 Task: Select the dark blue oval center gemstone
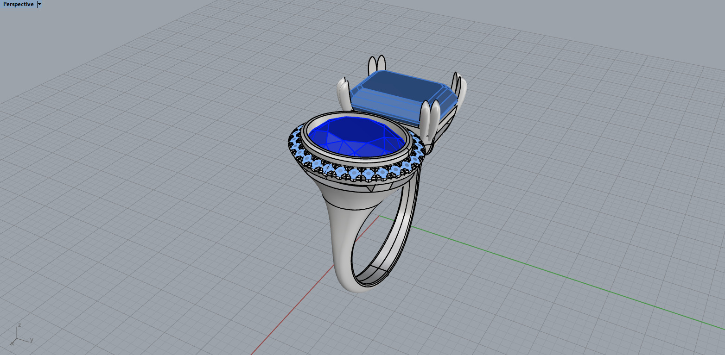point(356,138)
